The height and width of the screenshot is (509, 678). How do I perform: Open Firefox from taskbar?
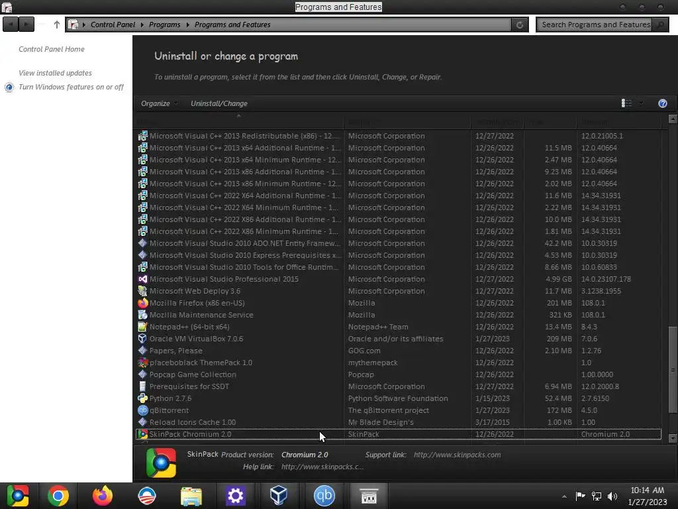[x=103, y=496]
